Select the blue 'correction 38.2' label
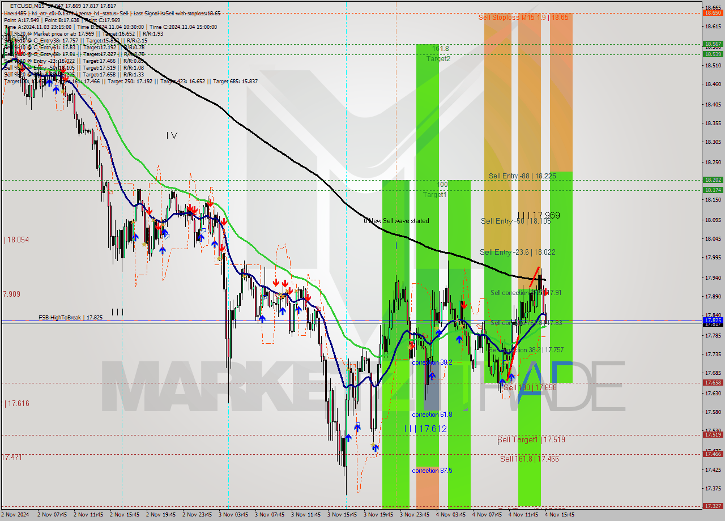 pos(433,362)
